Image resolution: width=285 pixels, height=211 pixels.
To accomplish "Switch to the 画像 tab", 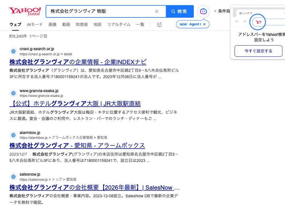I will click(x=52, y=24).
